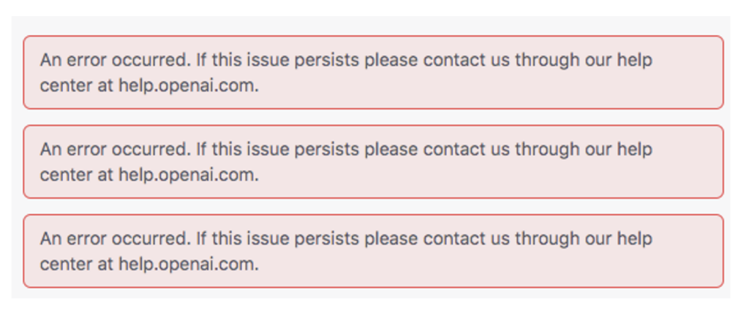Select the word 'persists' in bottom alert
The image size is (749, 314).
pos(326,239)
